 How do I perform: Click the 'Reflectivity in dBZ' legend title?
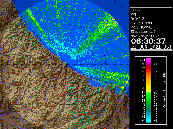tap(164, 90)
